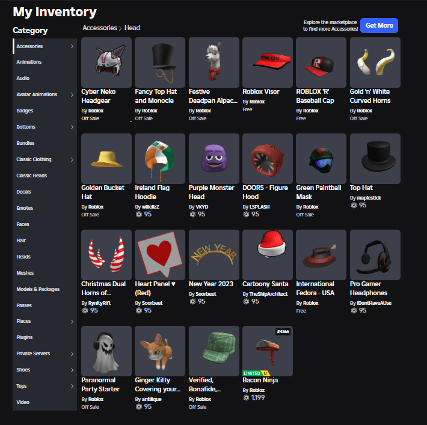Expand the Accessories category chevron
Viewport: 427px width, 425px height.
pyautogui.click(x=72, y=46)
